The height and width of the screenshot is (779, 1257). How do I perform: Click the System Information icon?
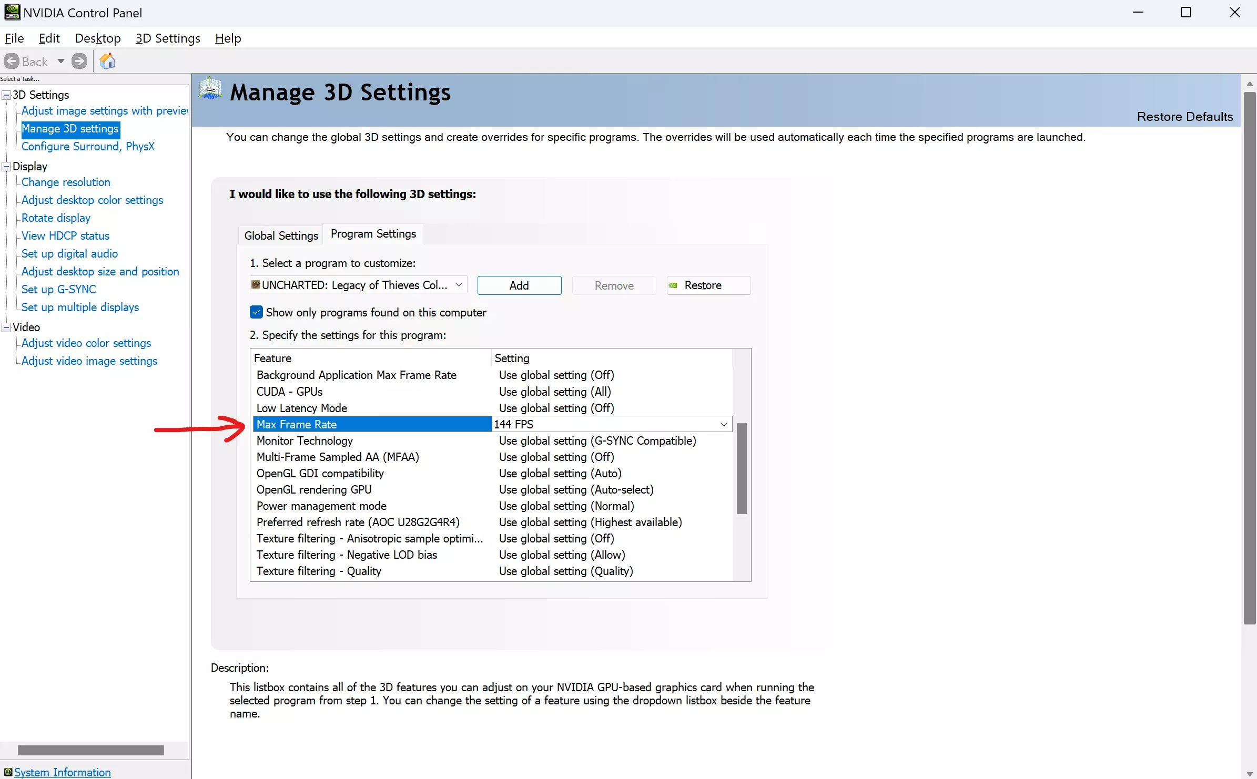pyautogui.click(x=7, y=772)
